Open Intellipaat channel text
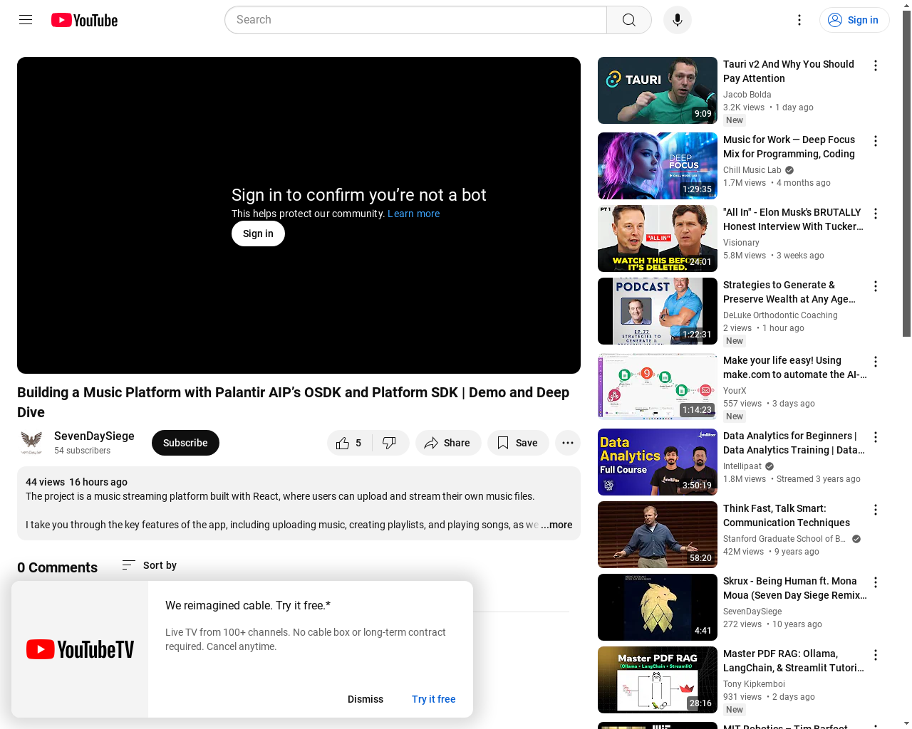 click(742, 466)
